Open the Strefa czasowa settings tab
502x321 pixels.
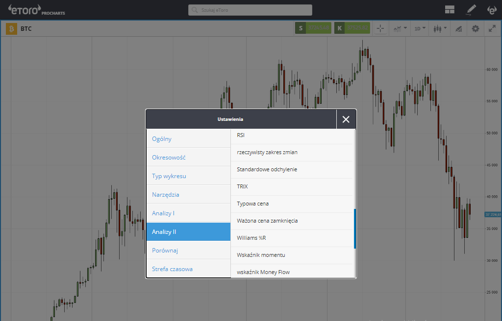tap(189, 269)
